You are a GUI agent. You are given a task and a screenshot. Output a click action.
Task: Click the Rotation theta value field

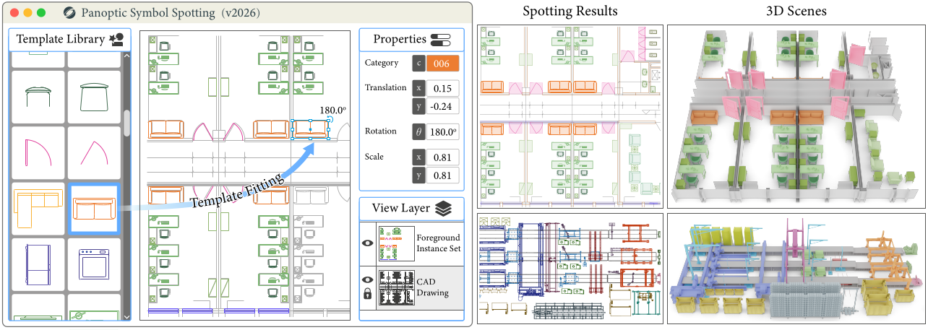click(x=442, y=132)
